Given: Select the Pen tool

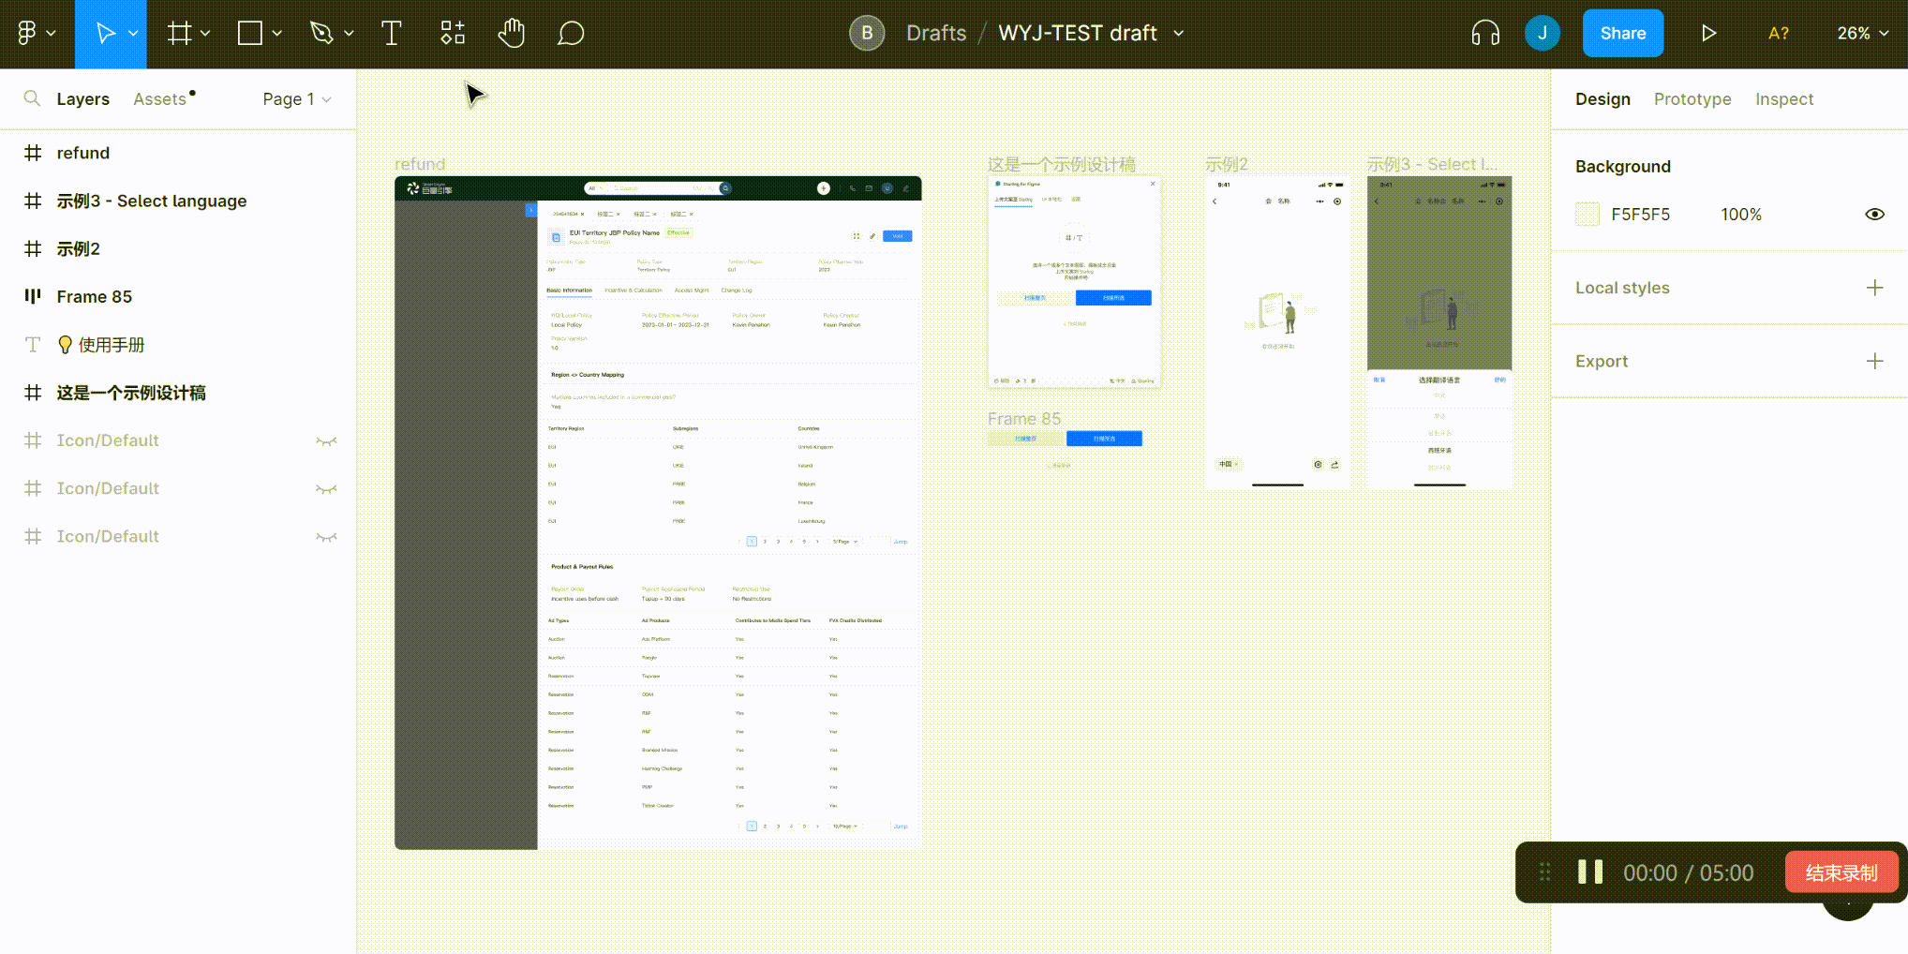Looking at the screenshot, I should [x=321, y=34].
